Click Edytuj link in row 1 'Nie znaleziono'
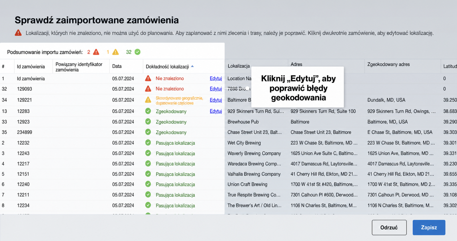The height and width of the screenshot is (241, 457). click(216, 78)
